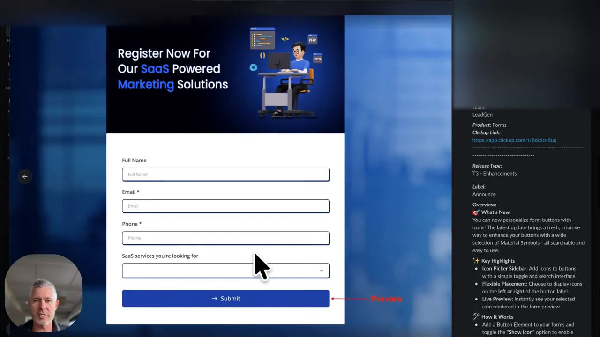Click the chevron on the SaaS services selector

click(322, 271)
